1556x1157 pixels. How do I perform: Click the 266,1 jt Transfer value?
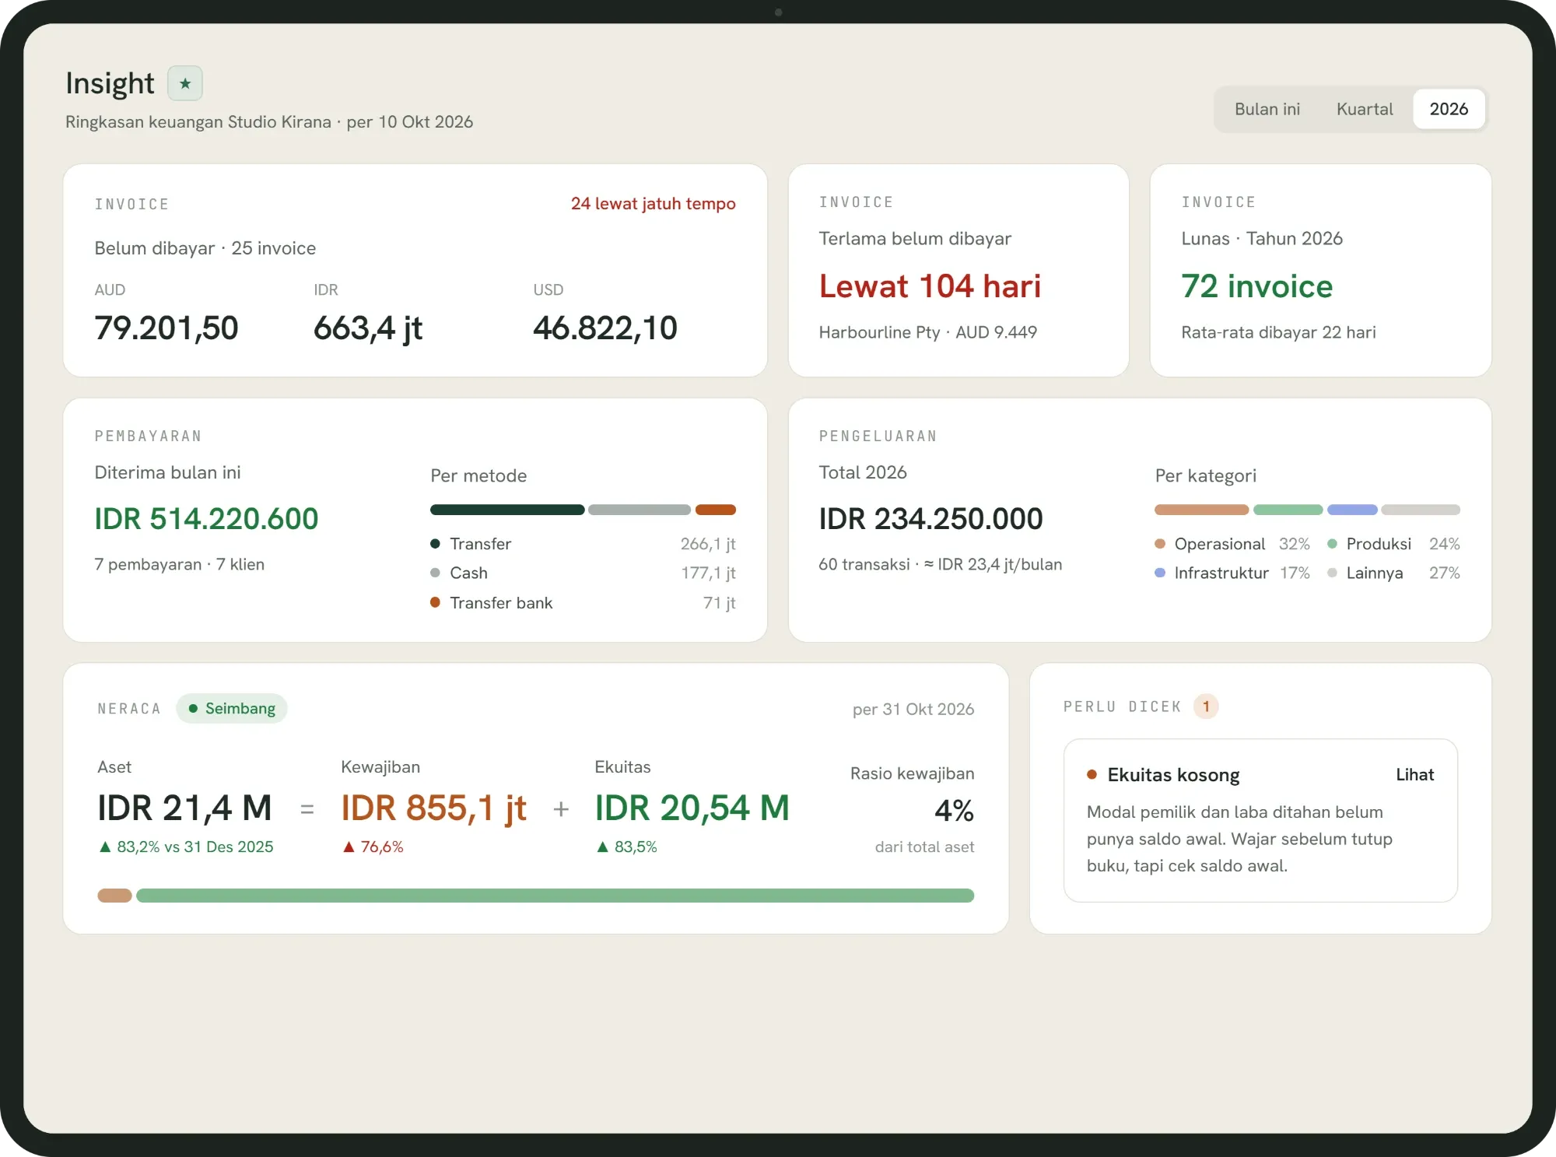coord(708,543)
